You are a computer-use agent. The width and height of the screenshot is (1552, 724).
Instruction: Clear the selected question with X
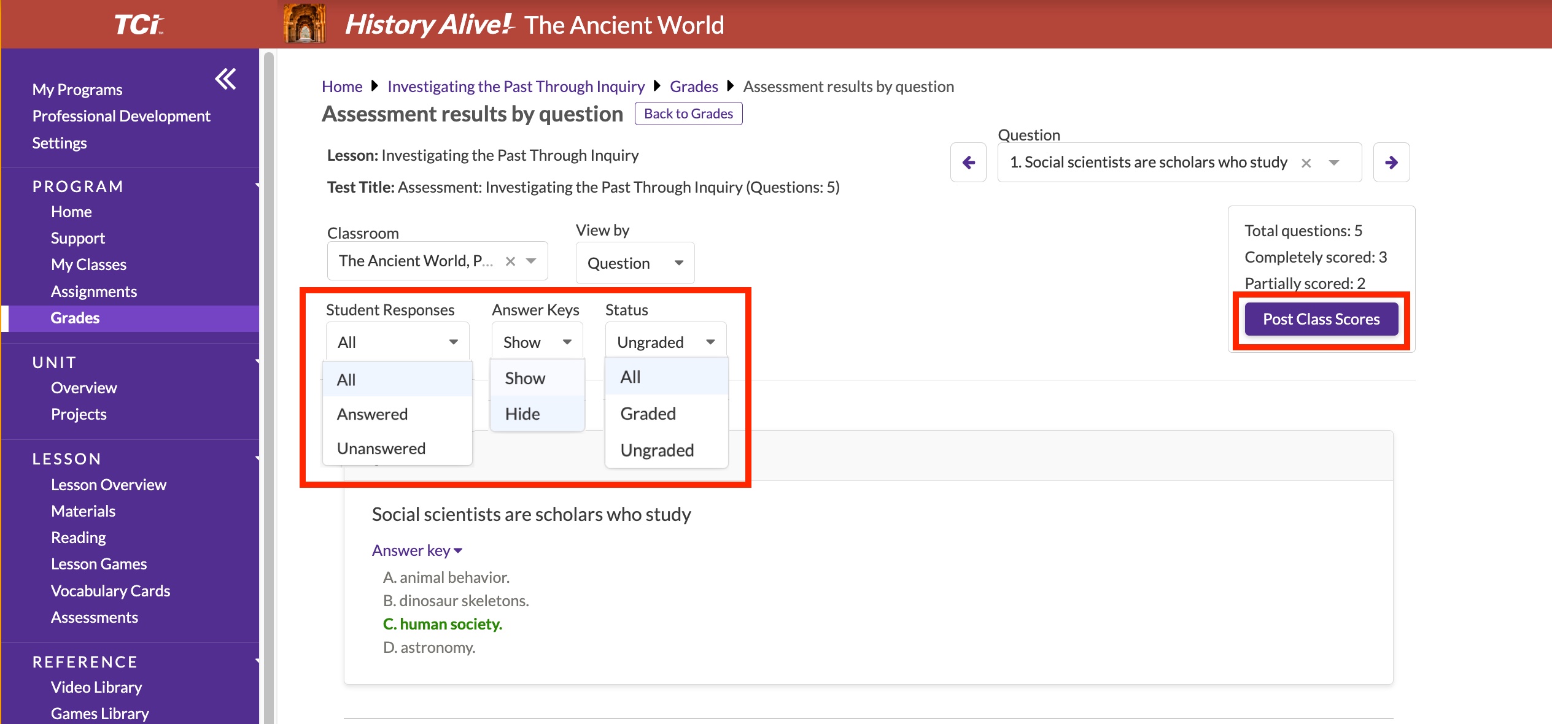(x=1306, y=163)
